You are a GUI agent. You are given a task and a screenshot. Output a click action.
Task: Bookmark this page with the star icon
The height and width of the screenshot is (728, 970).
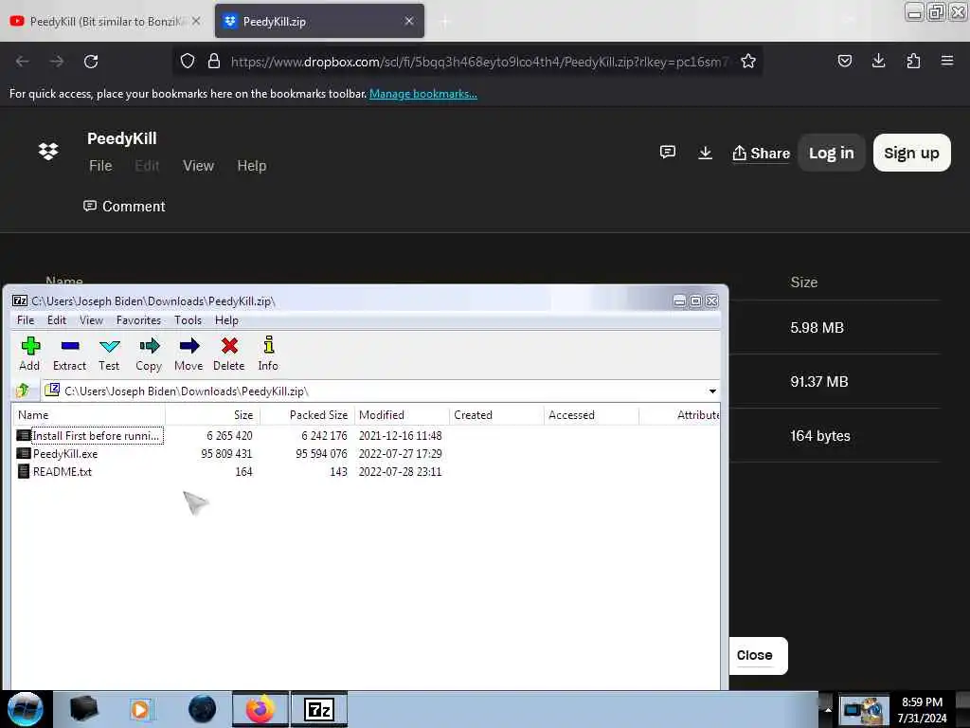[748, 62]
